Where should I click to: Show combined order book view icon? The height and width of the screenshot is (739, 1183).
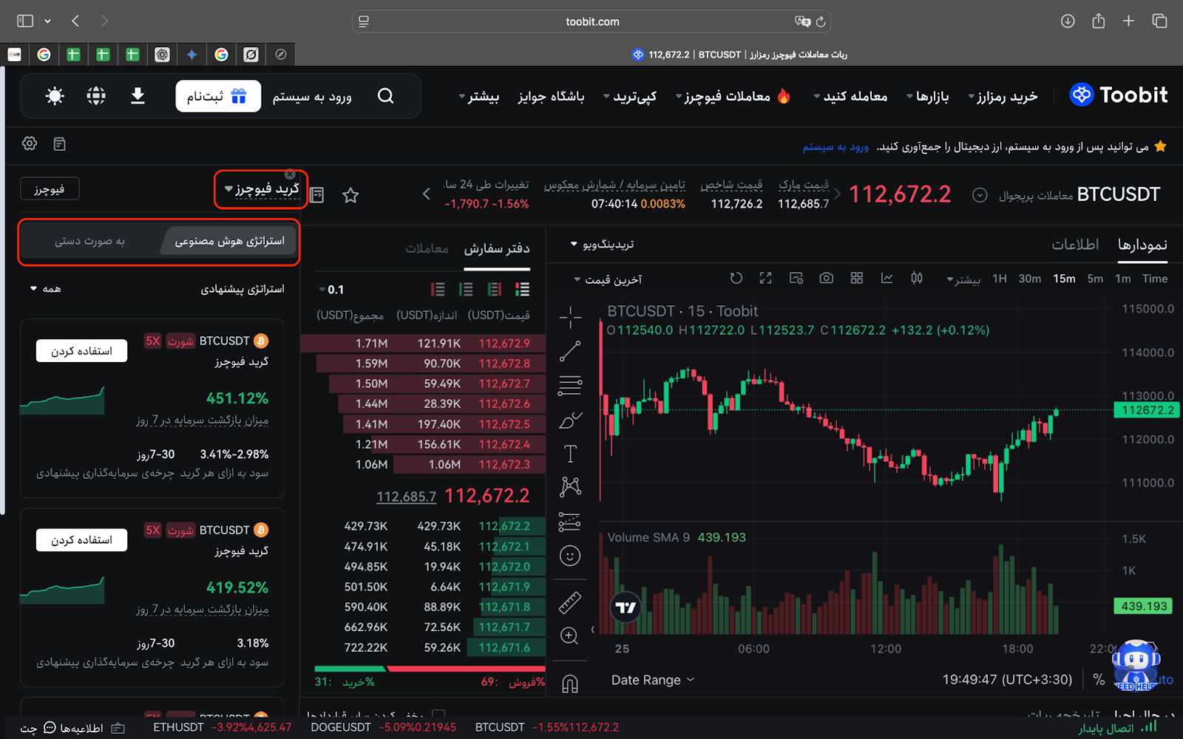(523, 289)
